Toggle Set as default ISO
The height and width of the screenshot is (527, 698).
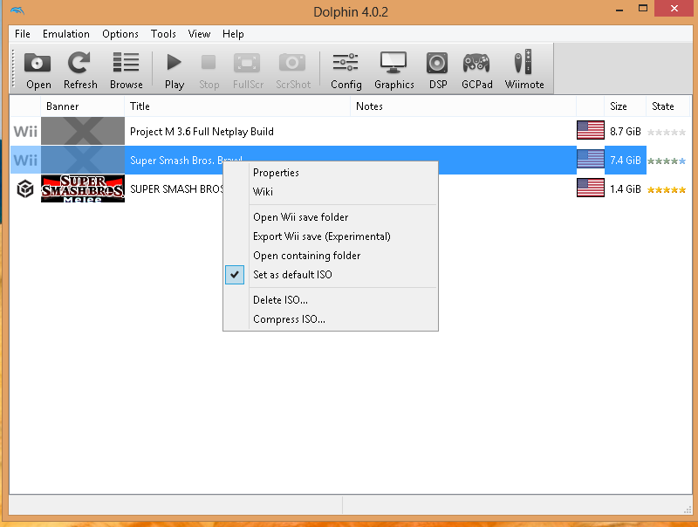pyautogui.click(x=331, y=275)
